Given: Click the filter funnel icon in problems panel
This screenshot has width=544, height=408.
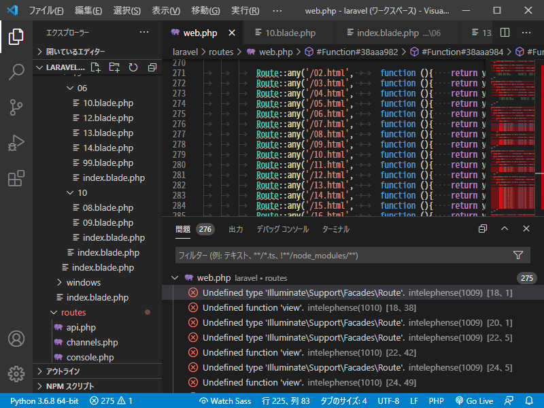Looking at the screenshot, I should pos(518,255).
